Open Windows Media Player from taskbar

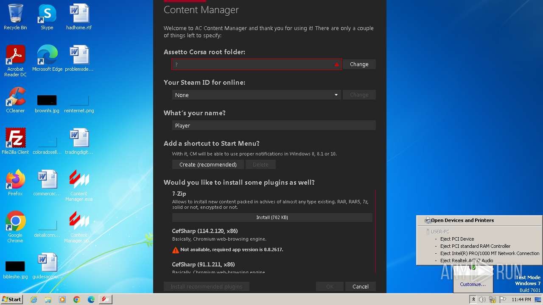[62, 299]
